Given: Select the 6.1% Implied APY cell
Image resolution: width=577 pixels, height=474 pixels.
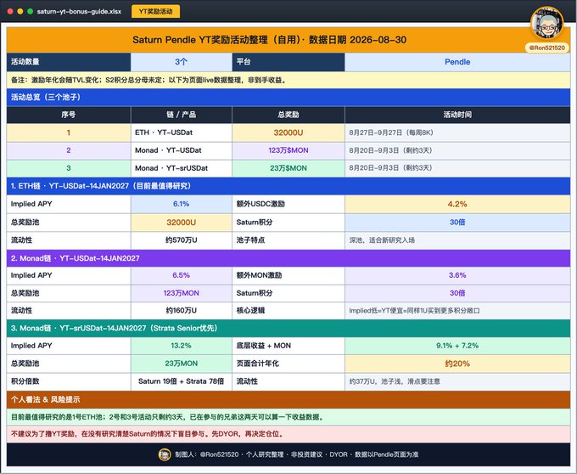Looking at the screenshot, I should point(182,204).
